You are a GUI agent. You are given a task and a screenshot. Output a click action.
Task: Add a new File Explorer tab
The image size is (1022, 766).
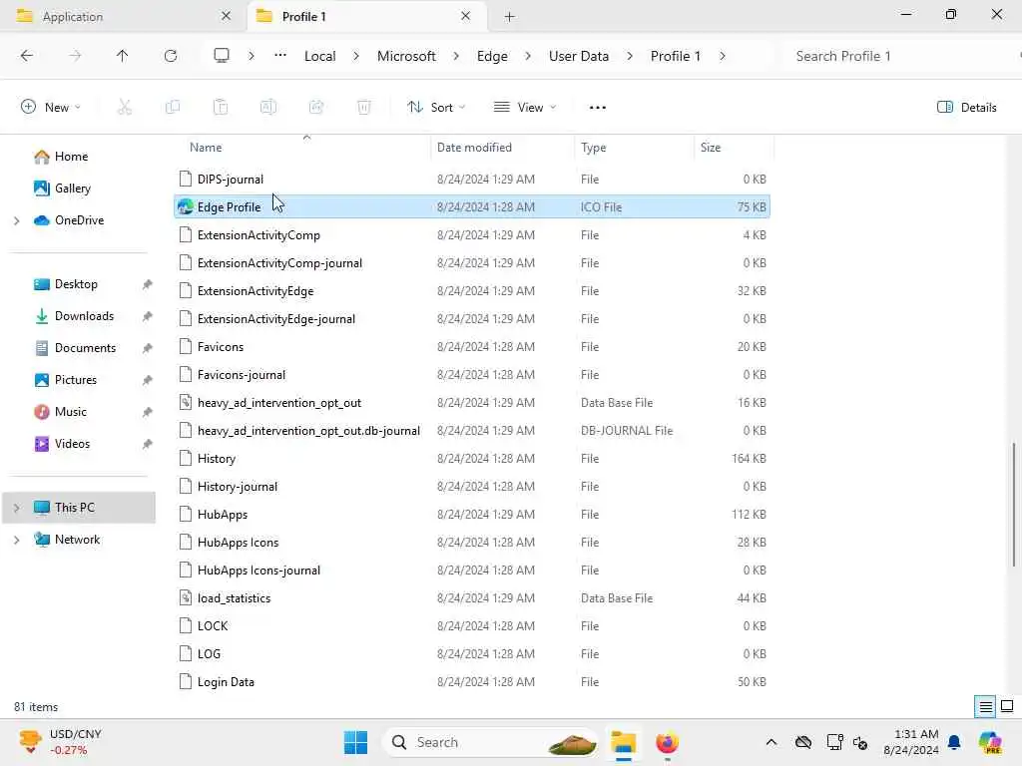tap(510, 17)
